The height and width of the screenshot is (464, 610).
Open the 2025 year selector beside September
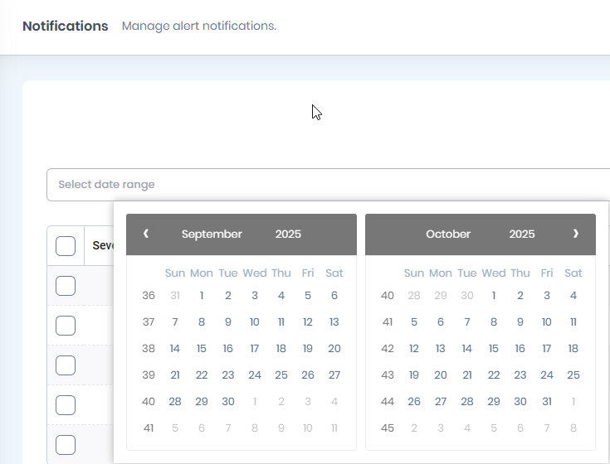click(x=288, y=234)
